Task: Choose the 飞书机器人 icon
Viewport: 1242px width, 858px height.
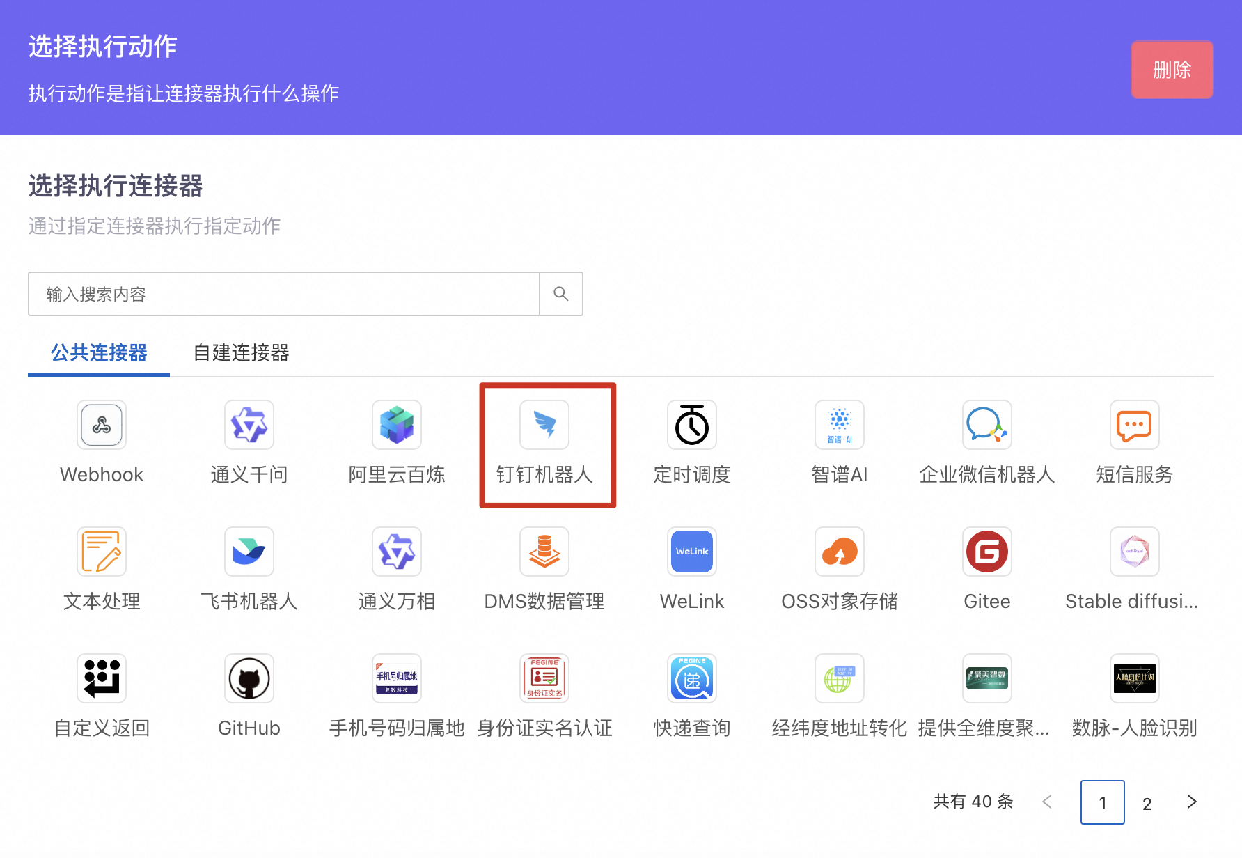Action: tap(249, 552)
